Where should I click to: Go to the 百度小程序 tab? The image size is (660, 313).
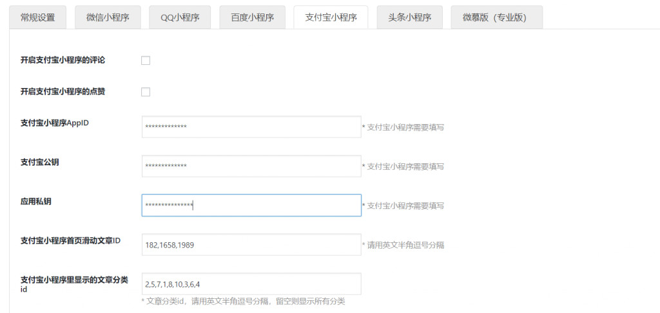[x=253, y=17]
